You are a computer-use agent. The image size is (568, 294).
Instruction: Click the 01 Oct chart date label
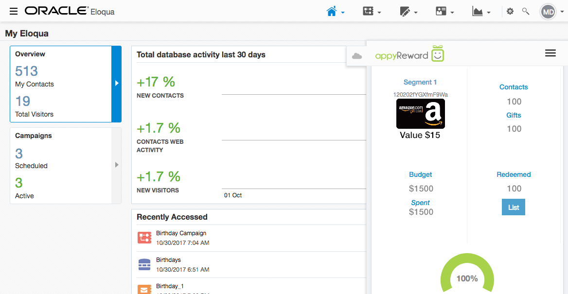[x=233, y=195]
